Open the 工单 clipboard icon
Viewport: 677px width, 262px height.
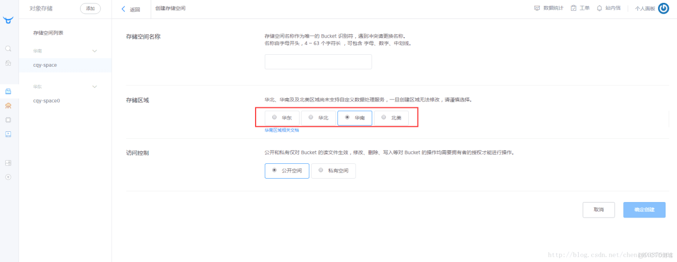coord(574,8)
